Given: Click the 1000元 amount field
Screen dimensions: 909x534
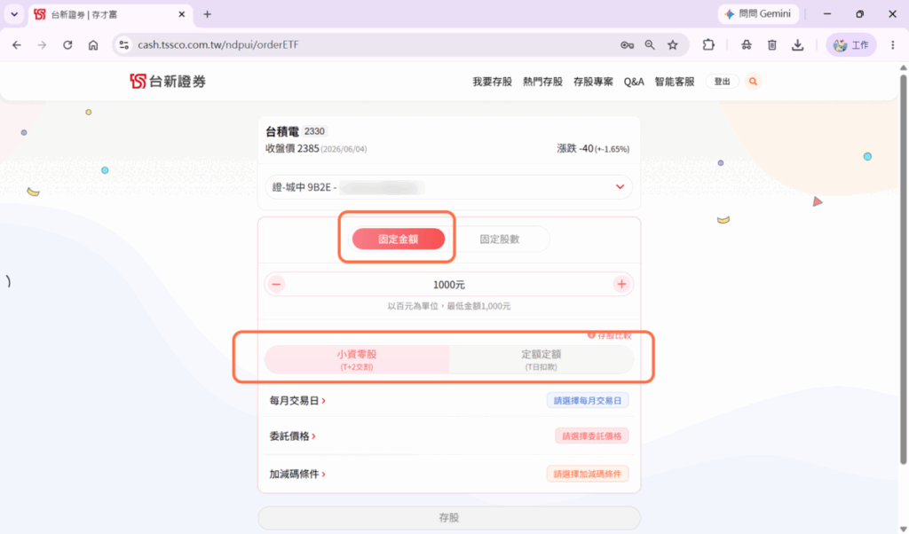Looking at the screenshot, I should (448, 285).
